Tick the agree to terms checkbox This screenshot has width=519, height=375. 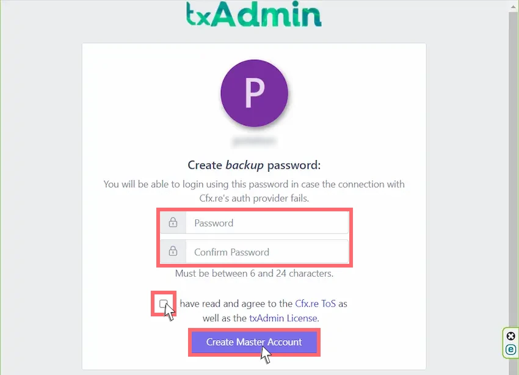(x=163, y=304)
